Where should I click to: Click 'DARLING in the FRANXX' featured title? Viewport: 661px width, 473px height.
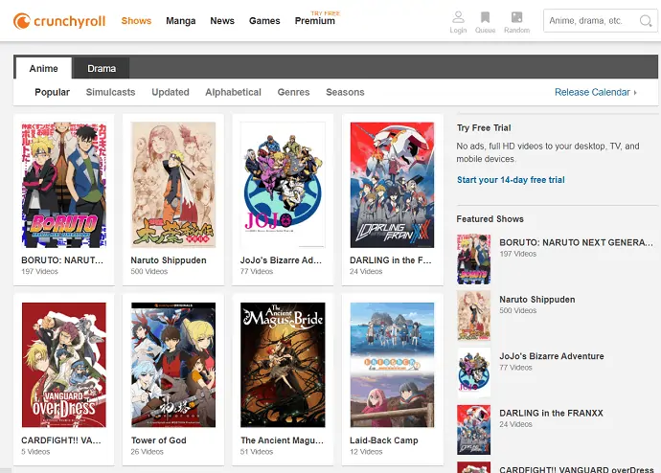pyautogui.click(x=551, y=414)
